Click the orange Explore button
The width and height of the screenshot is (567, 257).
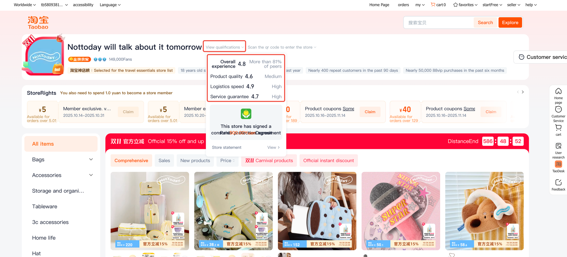(510, 23)
